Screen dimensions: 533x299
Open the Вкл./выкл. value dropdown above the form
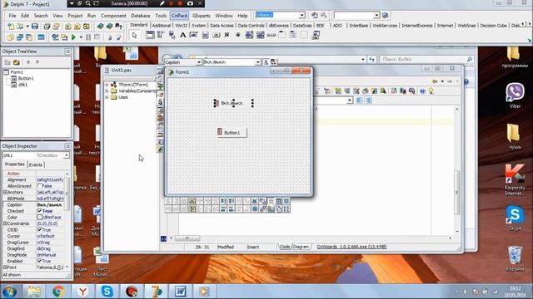[x=258, y=62]
